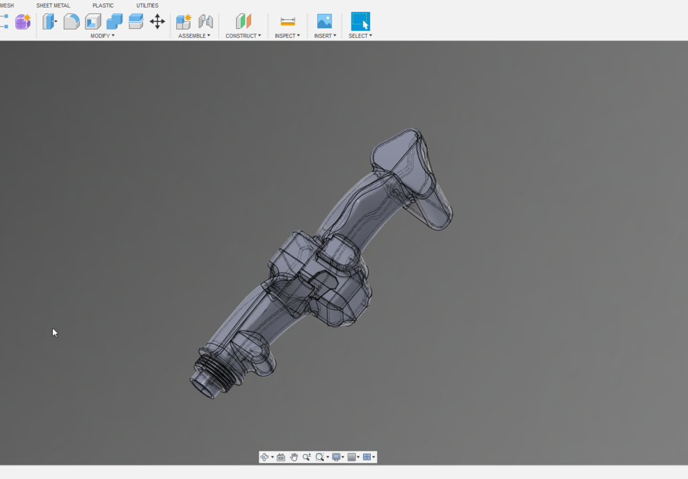The height and width of the screenshot is (479, 688).
Task: Select the Create Form purple box icon
Action: (x=23, y=21)
